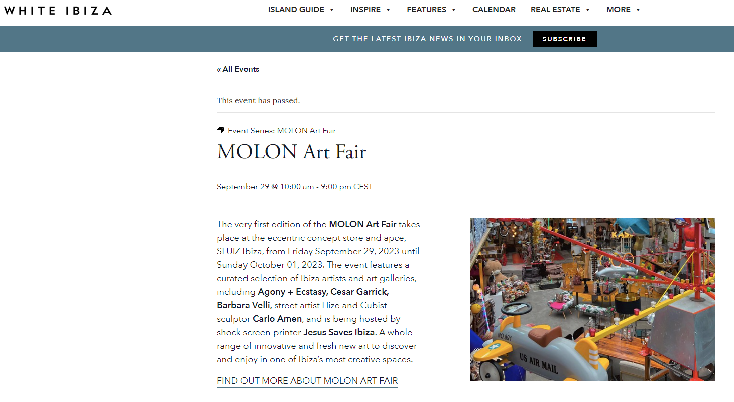Viewport: 734px width, 402px height.
Task: Click the White Ibiza logo
Action: pos(58,10)
